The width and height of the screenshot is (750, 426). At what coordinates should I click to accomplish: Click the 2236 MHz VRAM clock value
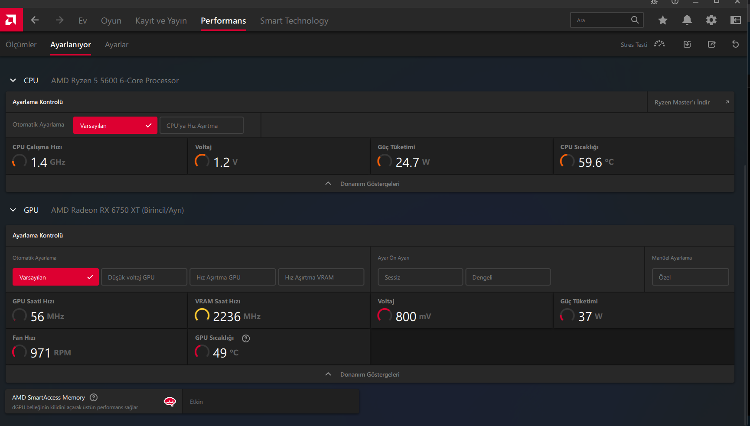tap(237, 316)
